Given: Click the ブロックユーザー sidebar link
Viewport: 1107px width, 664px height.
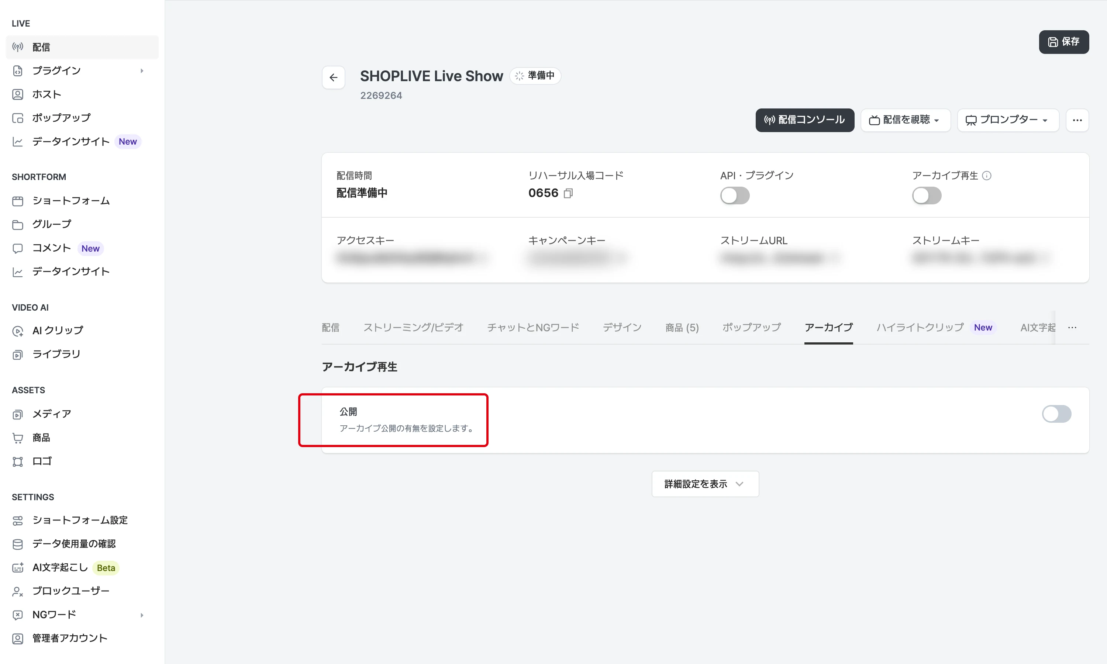Looking at the screenshot, I should pos(71,592).
